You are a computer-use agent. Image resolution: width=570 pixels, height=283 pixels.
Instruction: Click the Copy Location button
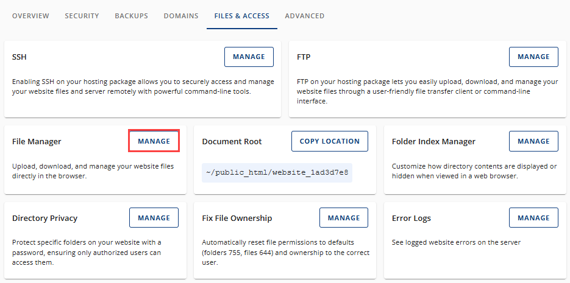[329, 141]
